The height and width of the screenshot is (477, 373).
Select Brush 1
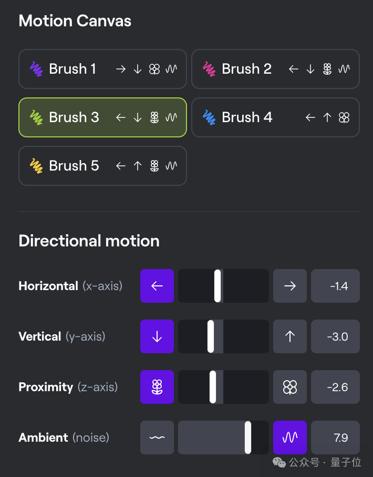102,69
